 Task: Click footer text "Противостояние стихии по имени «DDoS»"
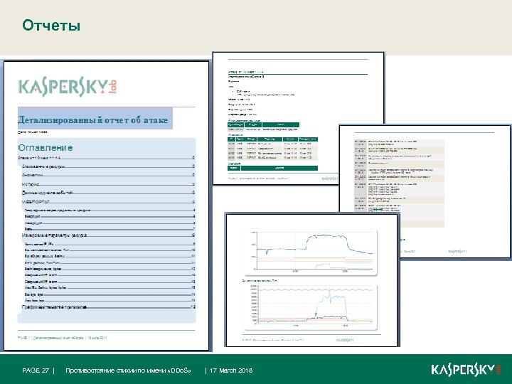[128, 370]
